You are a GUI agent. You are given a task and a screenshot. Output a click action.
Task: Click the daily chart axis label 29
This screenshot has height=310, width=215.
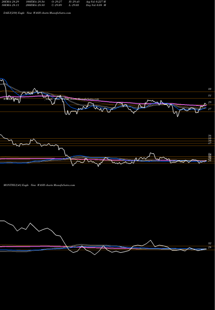click(x=210, y=102)
